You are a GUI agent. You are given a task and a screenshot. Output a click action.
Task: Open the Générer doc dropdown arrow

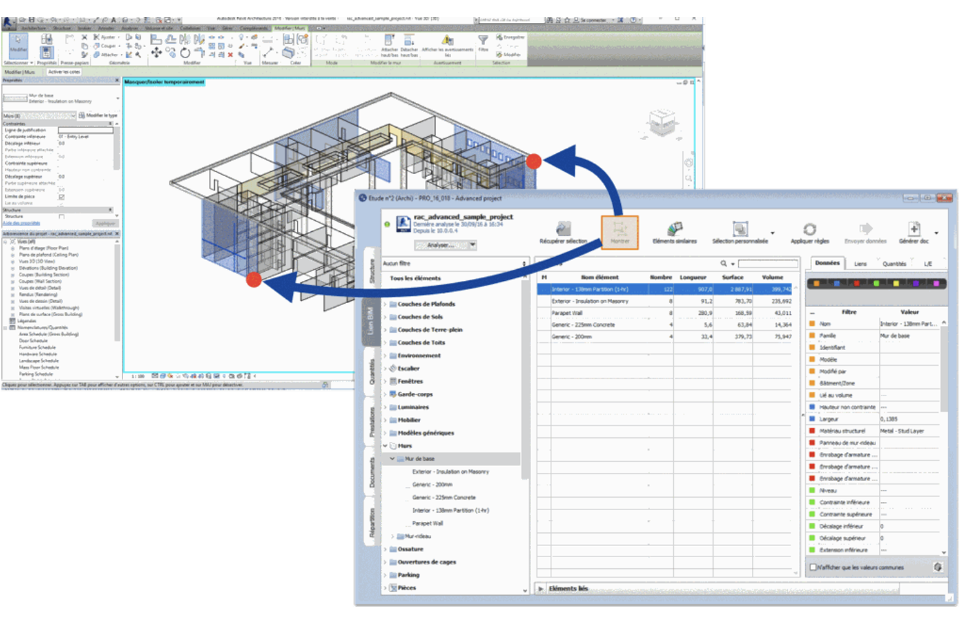[x=937, y=233]
